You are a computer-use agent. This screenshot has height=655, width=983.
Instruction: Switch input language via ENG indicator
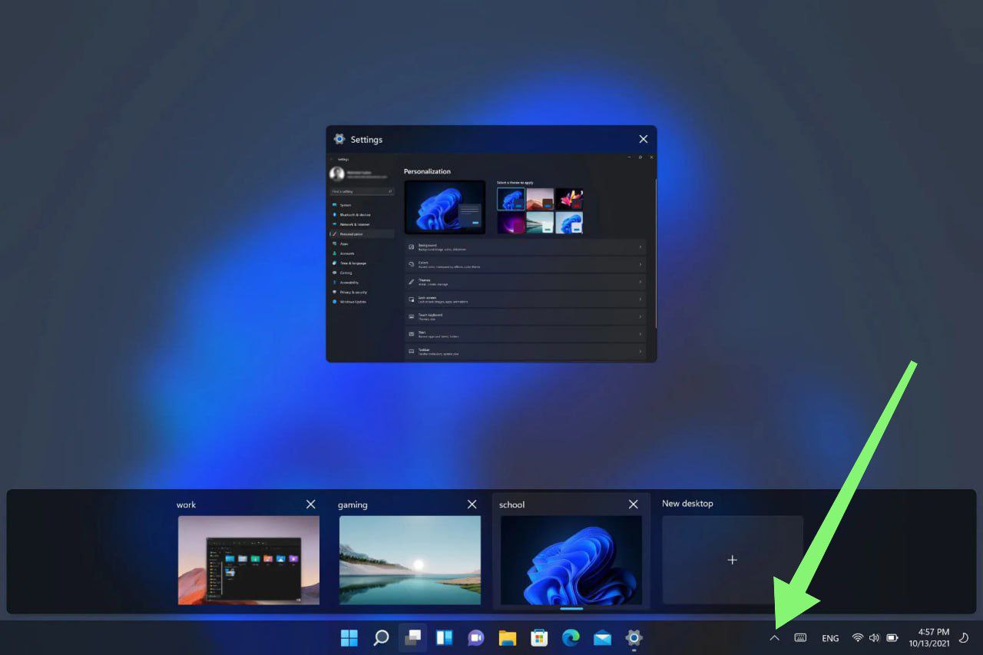(830, 638)
